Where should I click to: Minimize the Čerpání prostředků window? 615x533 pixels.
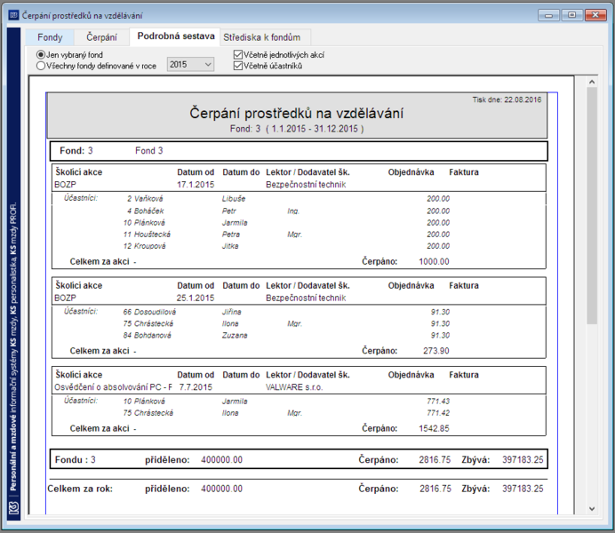tap(548, 15)
